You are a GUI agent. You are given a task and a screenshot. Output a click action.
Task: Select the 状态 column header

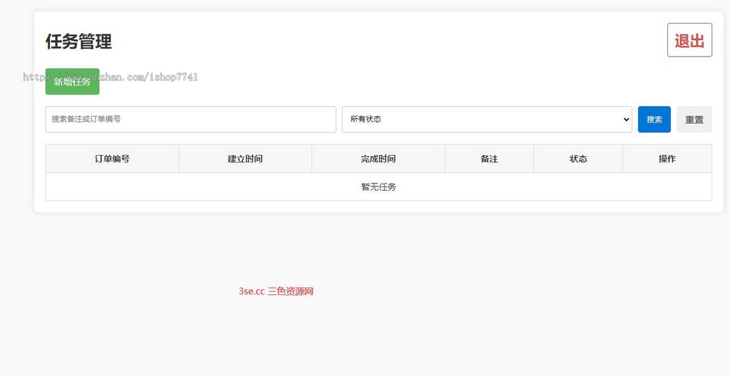tap(578, 159)
